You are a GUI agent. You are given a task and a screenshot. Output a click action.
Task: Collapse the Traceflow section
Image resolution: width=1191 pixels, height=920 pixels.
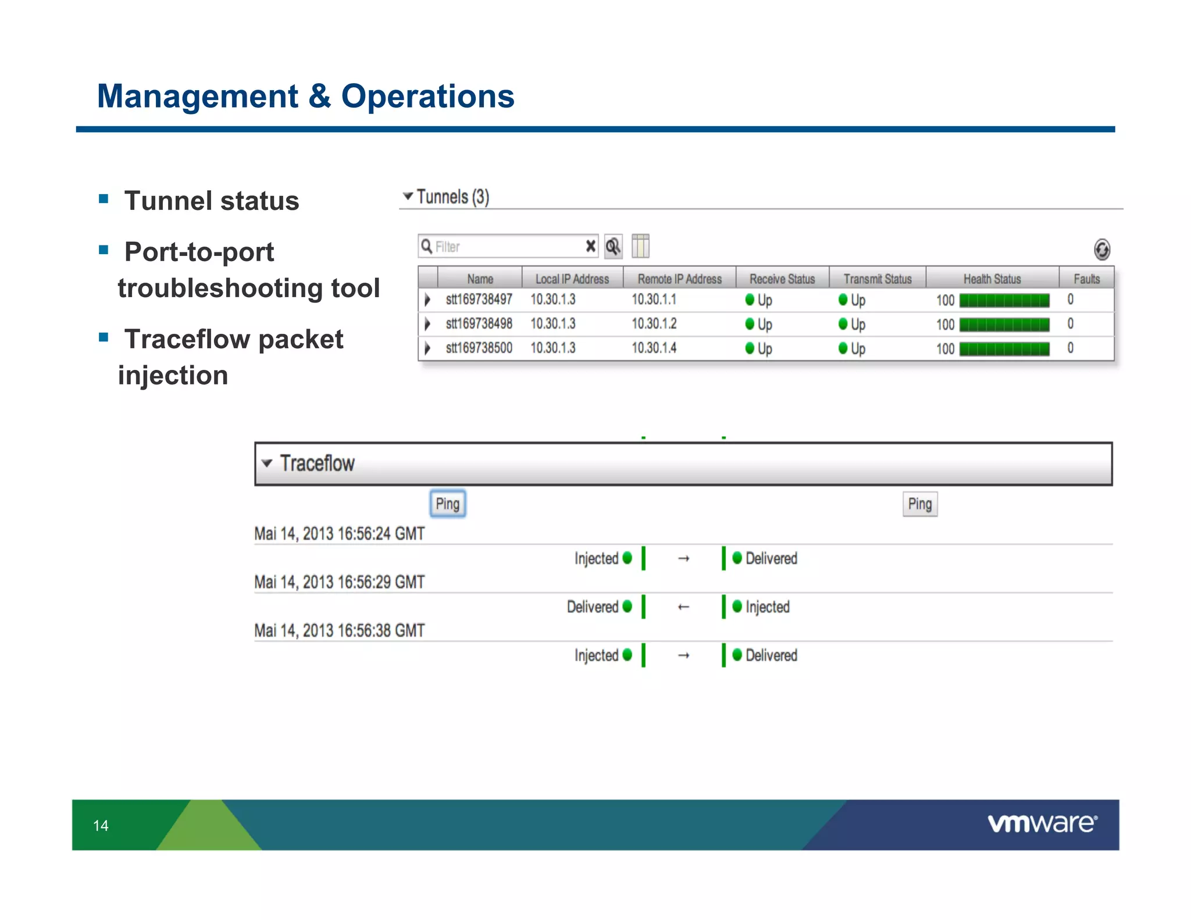(267, 463)
